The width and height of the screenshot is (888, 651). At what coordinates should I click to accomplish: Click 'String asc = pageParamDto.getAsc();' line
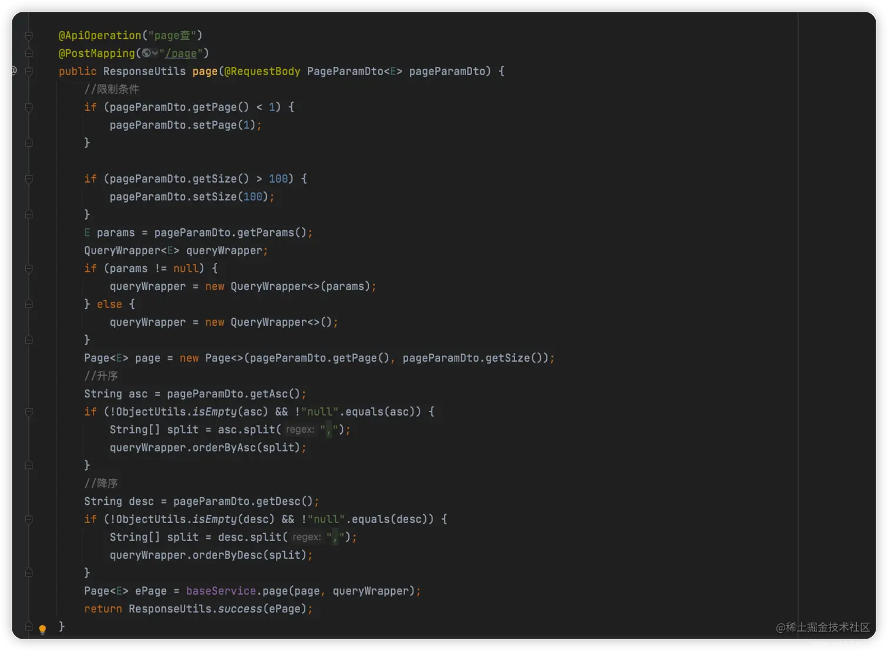pos(195,394)
